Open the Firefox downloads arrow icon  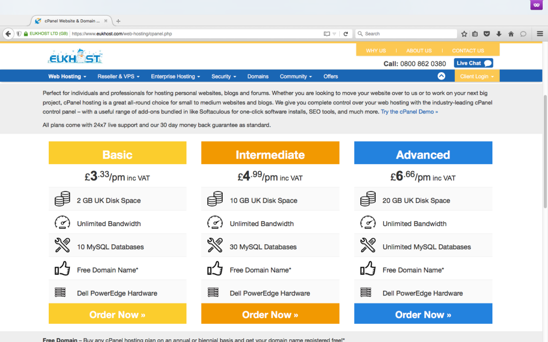pos(499,34)
